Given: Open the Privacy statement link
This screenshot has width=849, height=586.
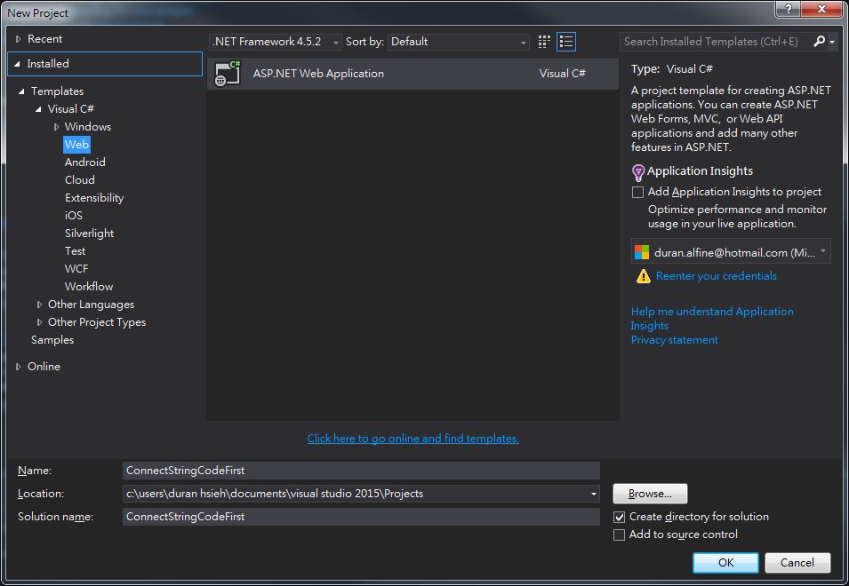Looking at the screenshot, I should point(674,340).
